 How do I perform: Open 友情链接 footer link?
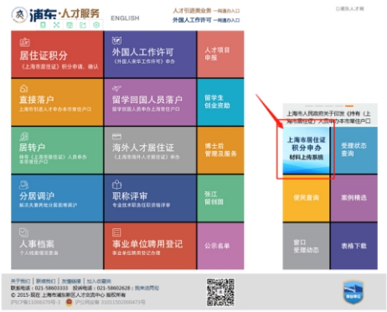coord(71,281)
